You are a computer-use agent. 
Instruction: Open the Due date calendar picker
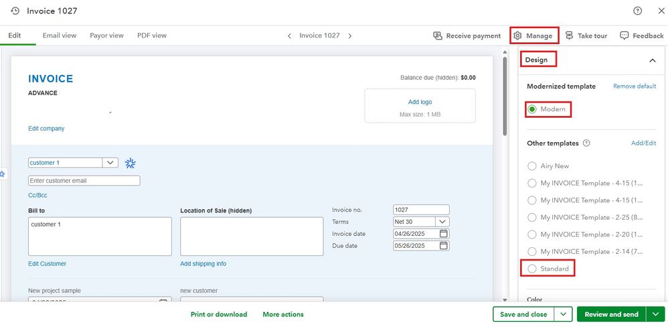[444, 245]
